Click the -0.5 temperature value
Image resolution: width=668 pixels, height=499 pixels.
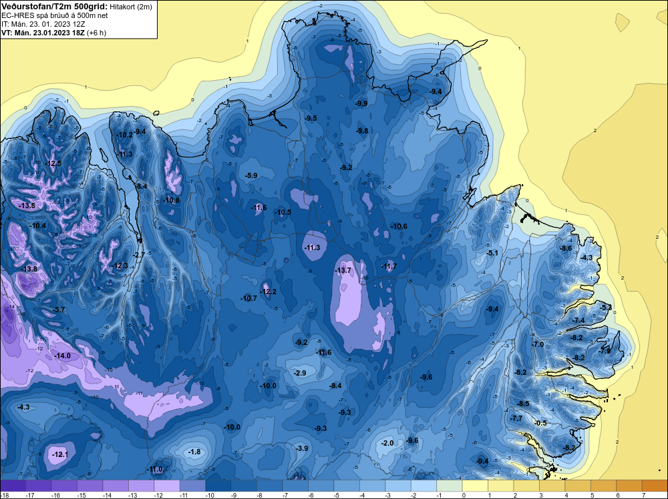(x=540, y=423)
